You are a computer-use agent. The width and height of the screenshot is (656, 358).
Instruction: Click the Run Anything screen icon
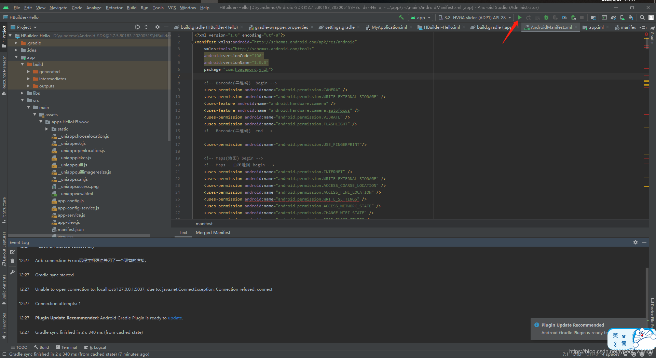[604, 17]
